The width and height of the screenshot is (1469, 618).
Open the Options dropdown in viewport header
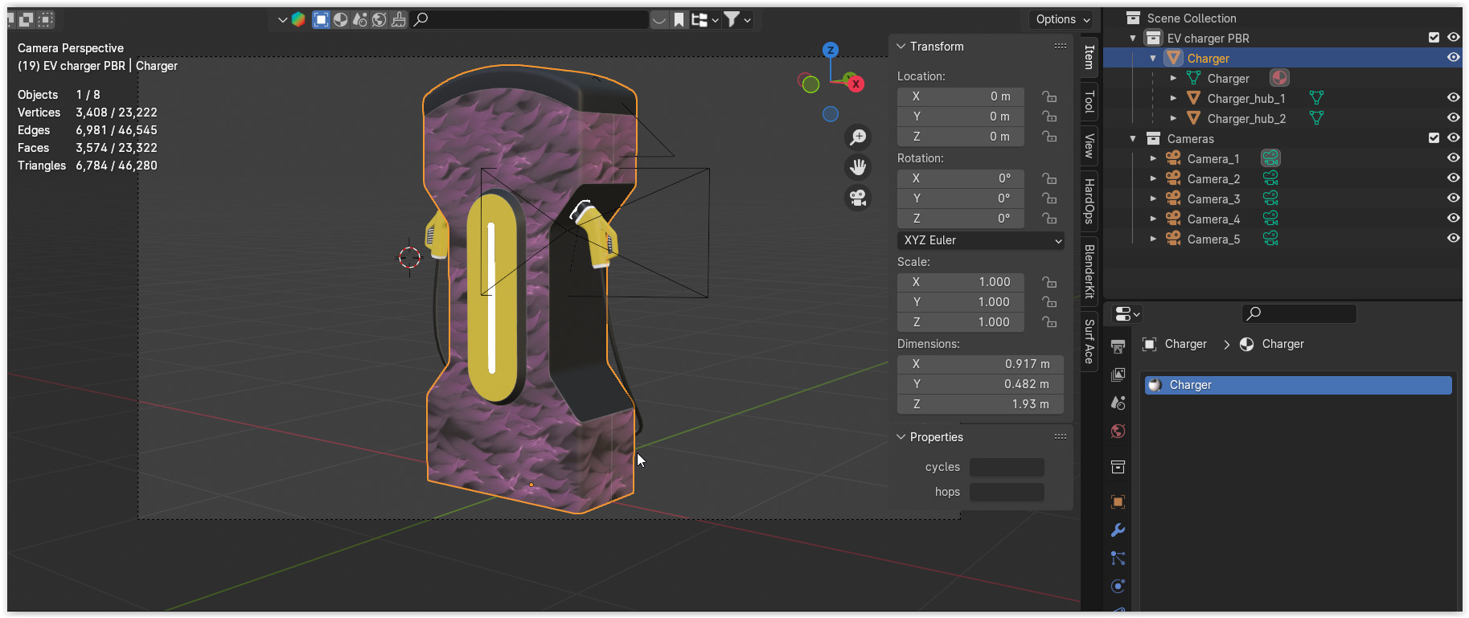coord(1063,19)
